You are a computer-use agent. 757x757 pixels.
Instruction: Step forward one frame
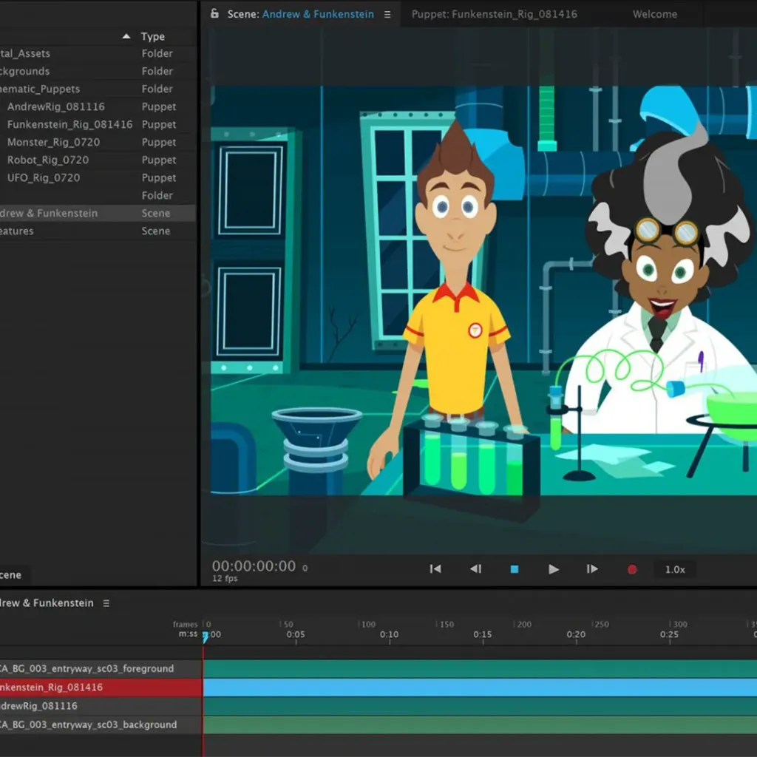tap(592, 569)
